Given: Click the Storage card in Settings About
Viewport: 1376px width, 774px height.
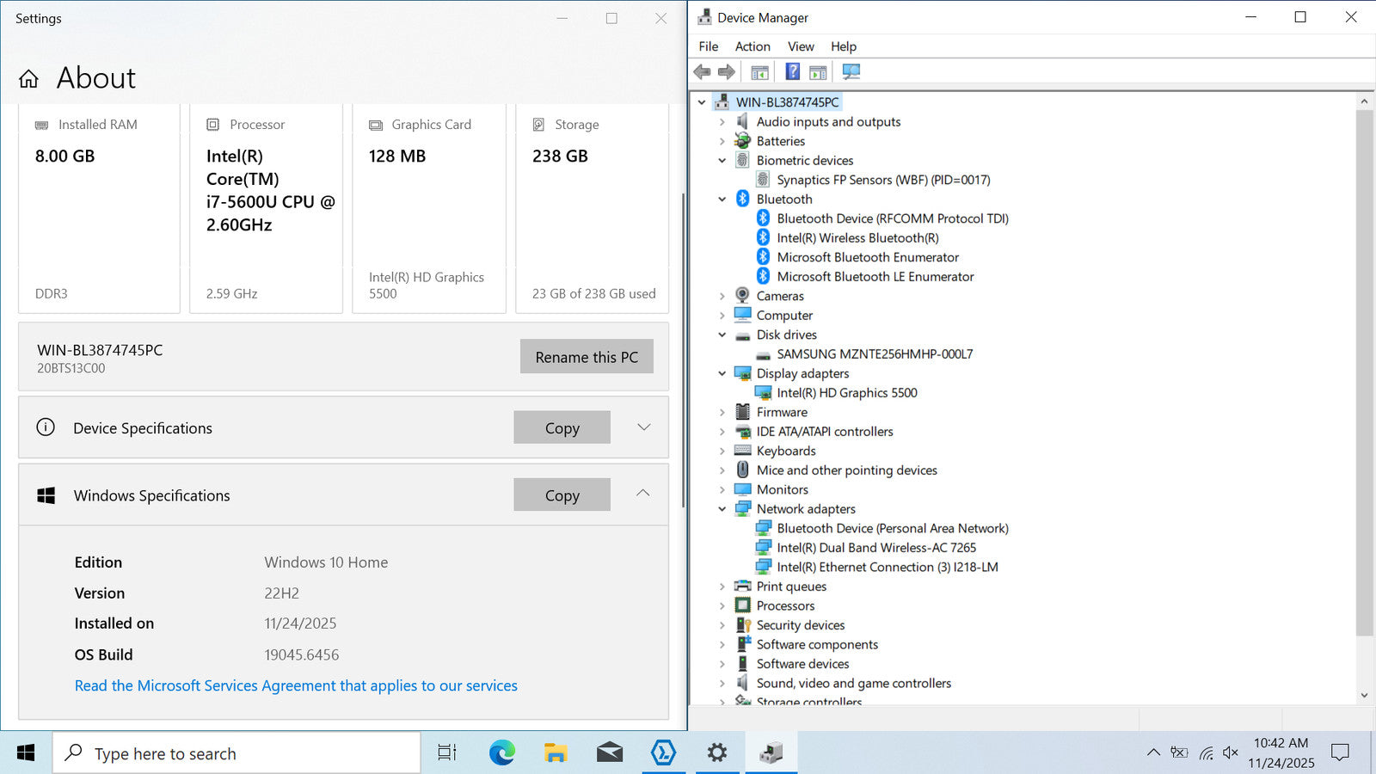Looking at the screenshot, I should [x=593, y=209].
